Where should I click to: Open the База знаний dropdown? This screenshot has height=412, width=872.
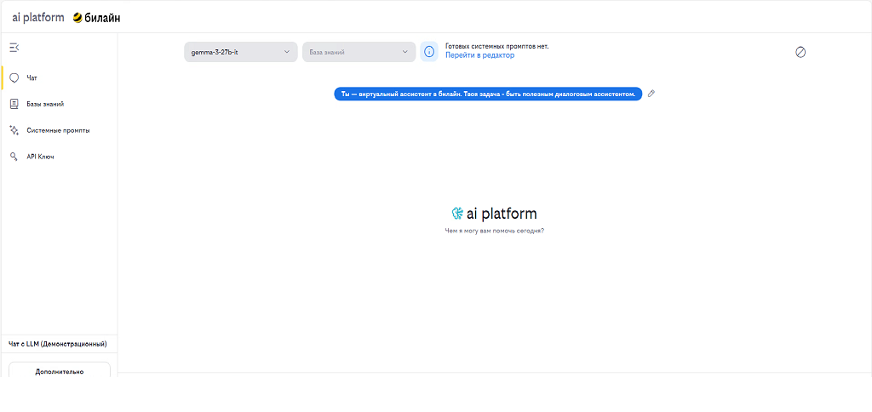pyautogui.click(x=359, y=52)
